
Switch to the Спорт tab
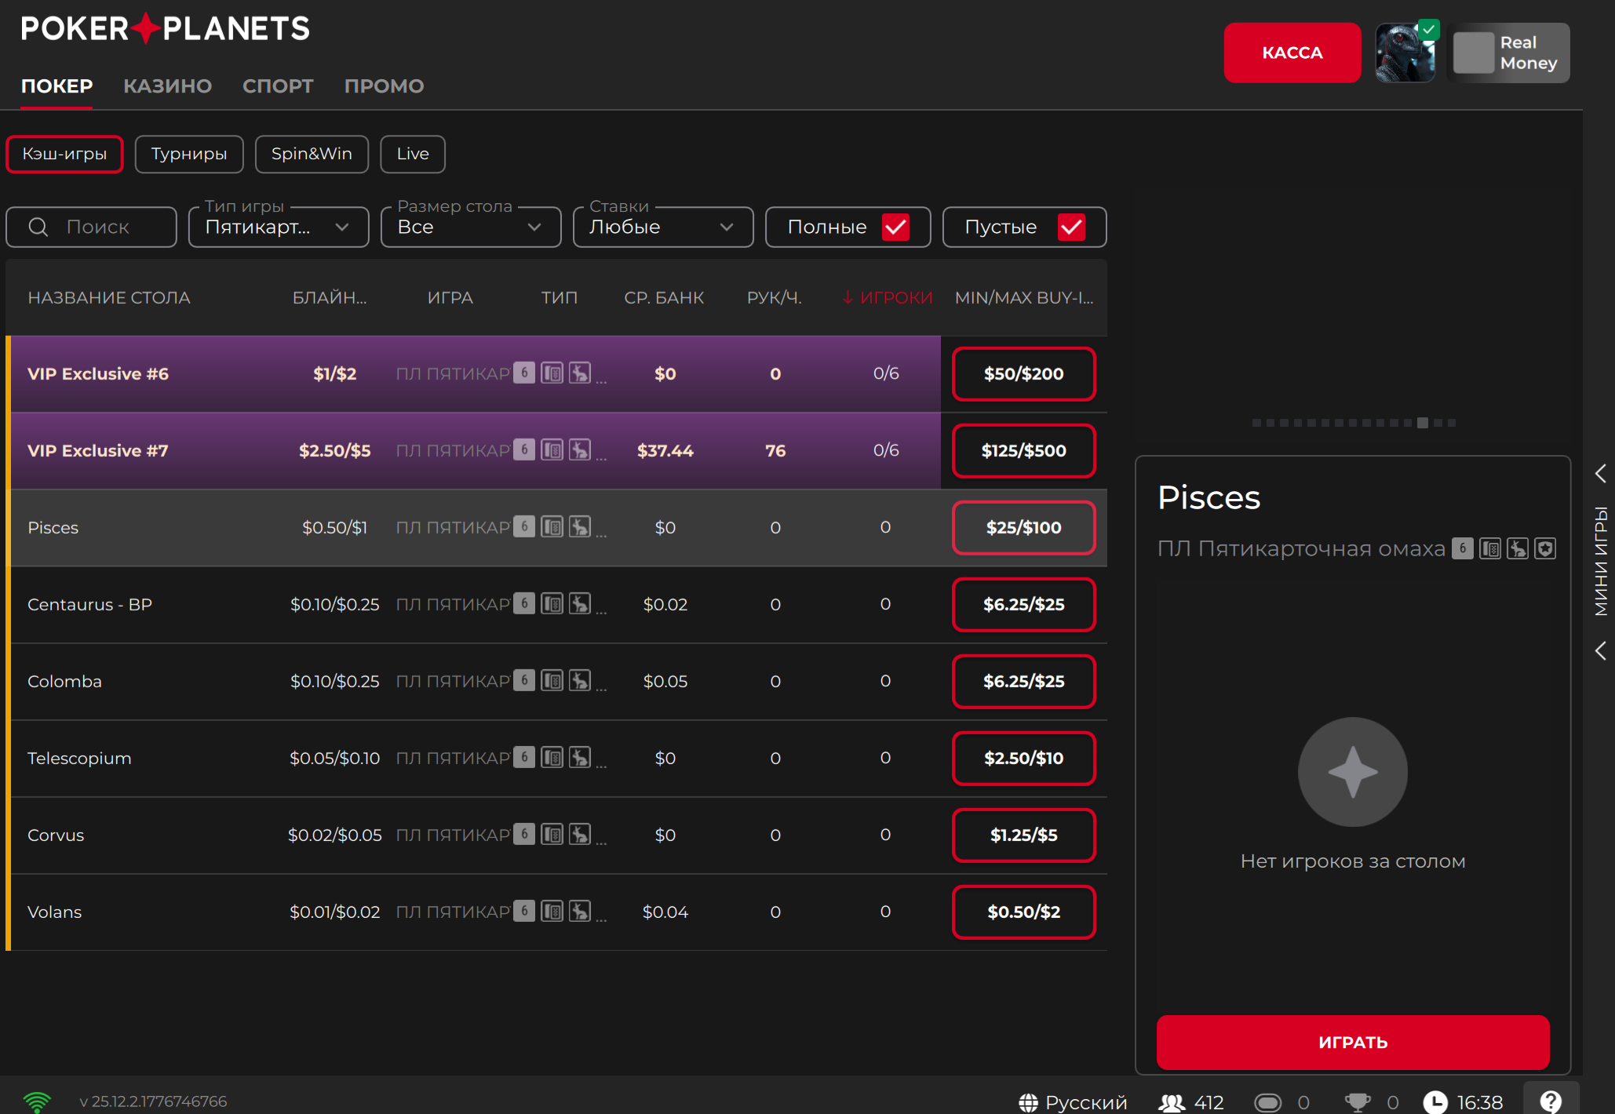pyautogui.click(x=278, y=86)
